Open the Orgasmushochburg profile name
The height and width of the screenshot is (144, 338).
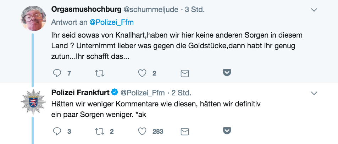tap(86, 10)
